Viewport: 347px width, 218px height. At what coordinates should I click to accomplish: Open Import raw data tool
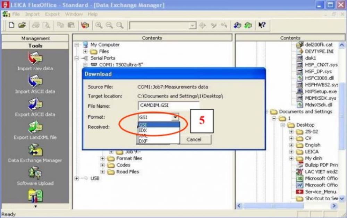coord(35,59)
